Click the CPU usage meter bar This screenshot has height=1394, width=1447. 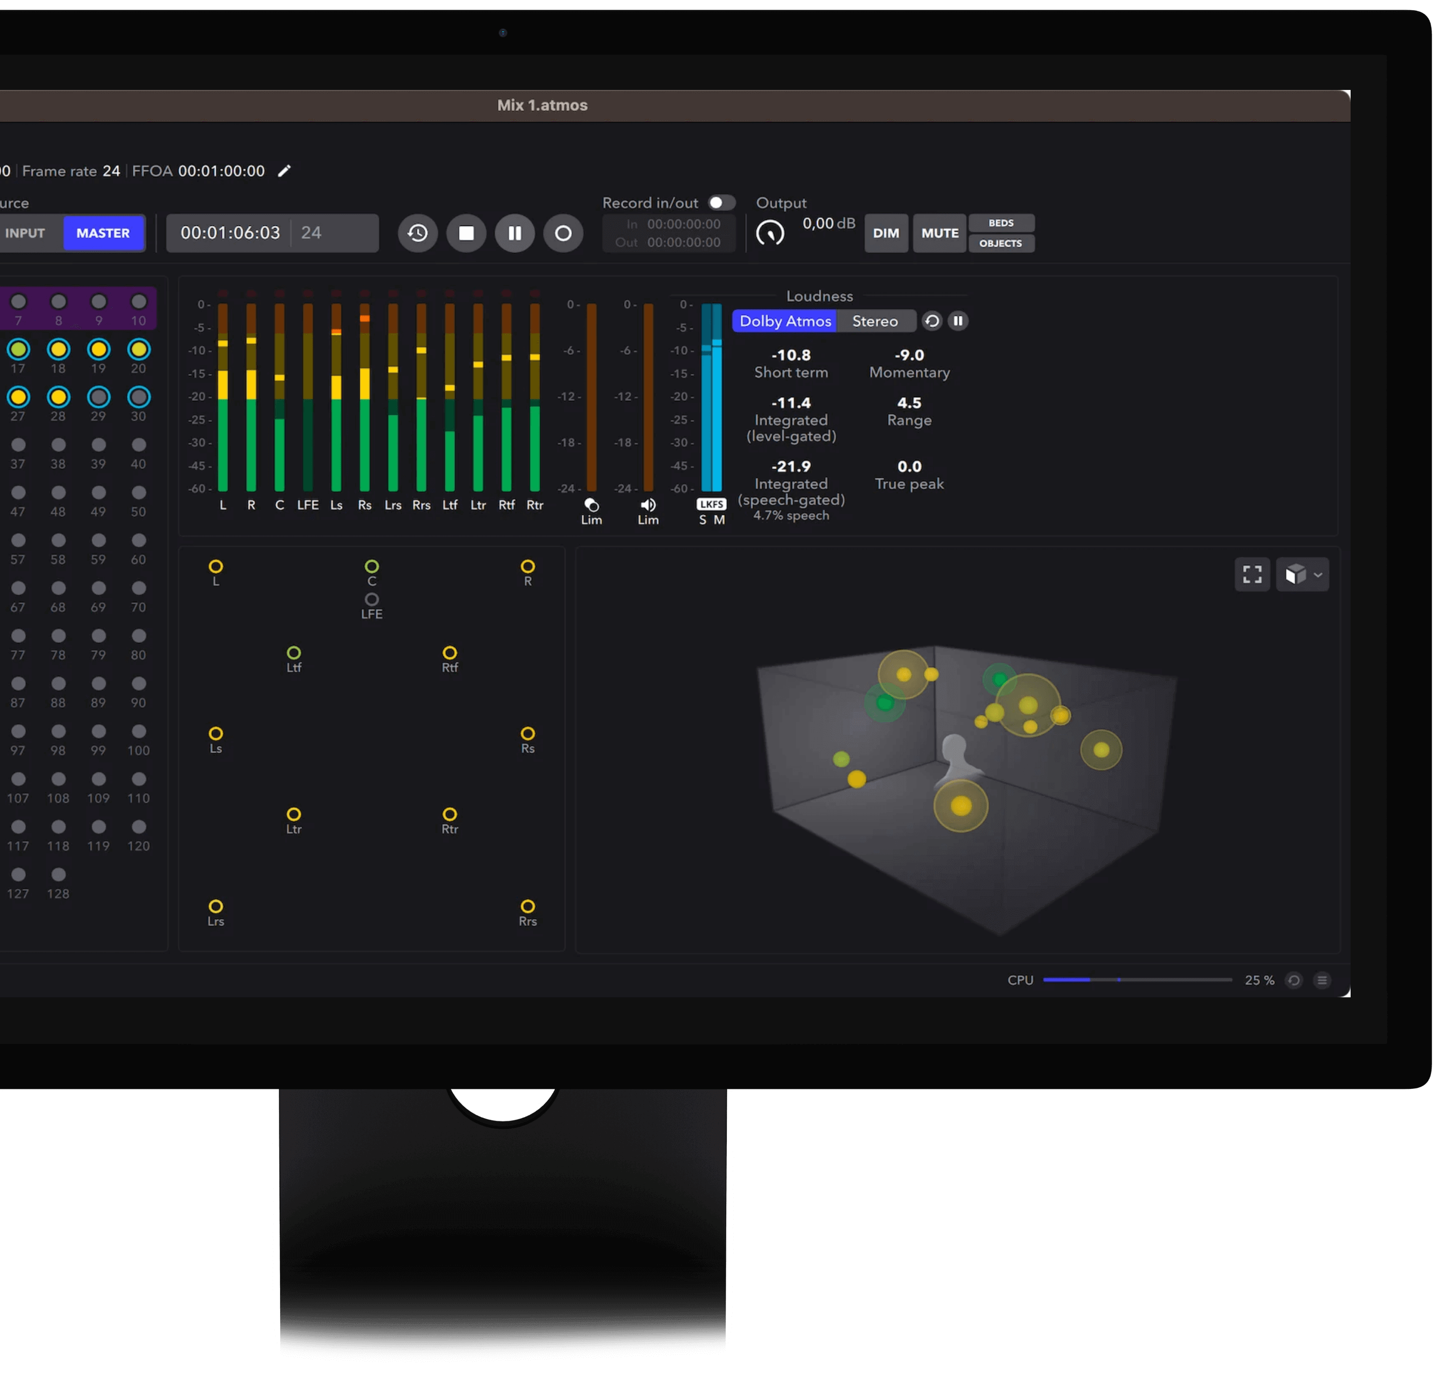pos(1137,980)
